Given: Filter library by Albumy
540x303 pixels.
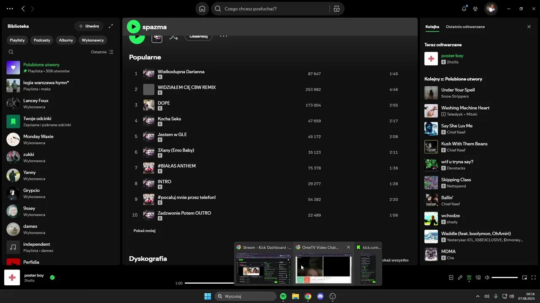Looking at the screenshot, I should tap(66, 40).
